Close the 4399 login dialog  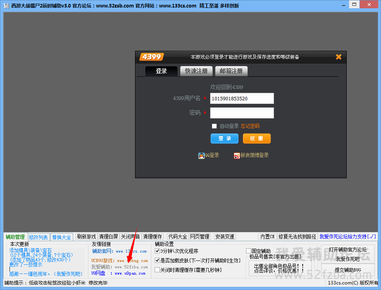coord(338,57)
